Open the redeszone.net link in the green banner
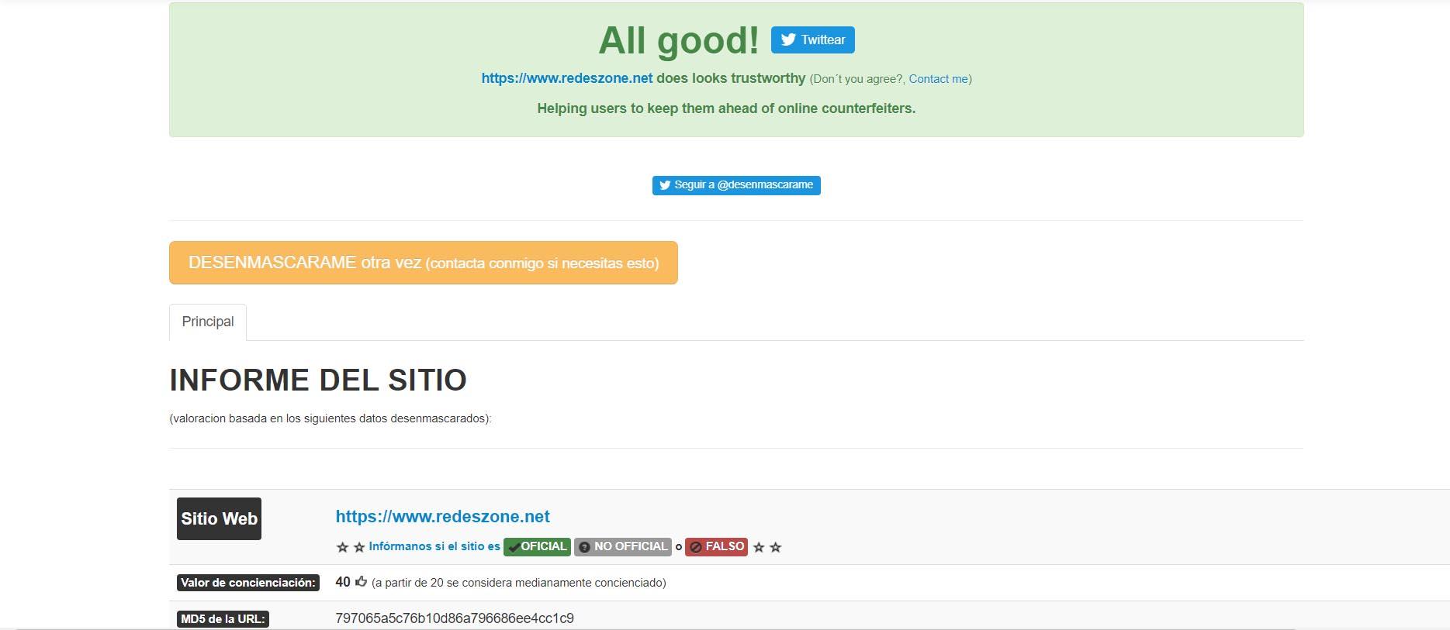 pyautogui.click(x=567, y=78)
